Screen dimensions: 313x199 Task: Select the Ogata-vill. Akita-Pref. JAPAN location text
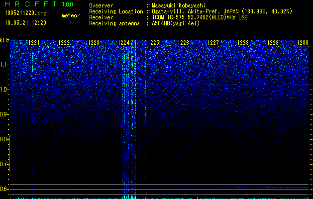pos(222,11)
